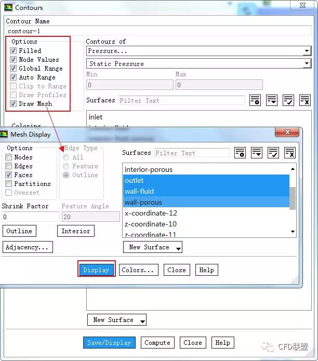Expand New Surface dropdown in Mesh Display
This screenshot has height=361, width=318.
[153, 247]
